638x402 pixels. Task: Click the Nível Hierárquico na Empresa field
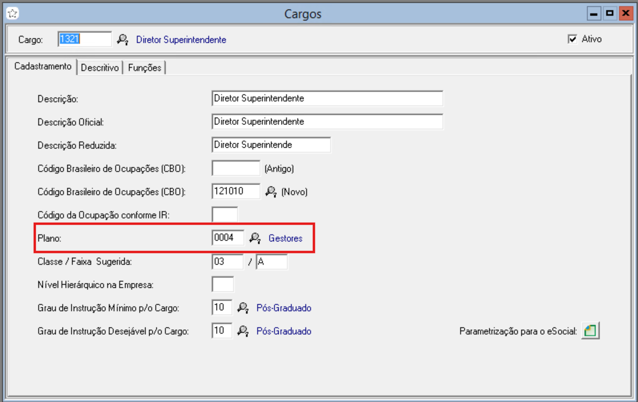click(x=222, y=285)
